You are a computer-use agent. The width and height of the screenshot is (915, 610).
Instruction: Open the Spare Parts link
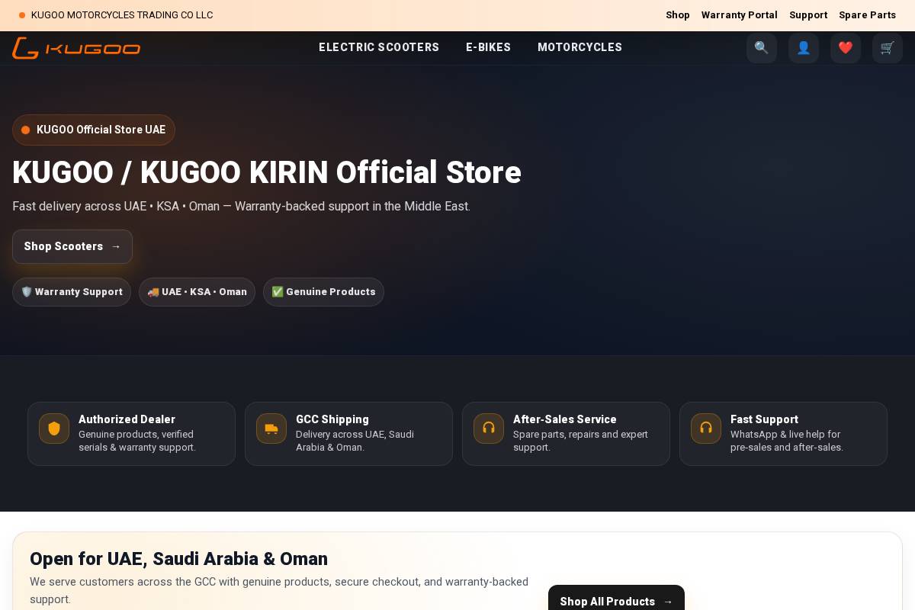[x=868, y=15]
